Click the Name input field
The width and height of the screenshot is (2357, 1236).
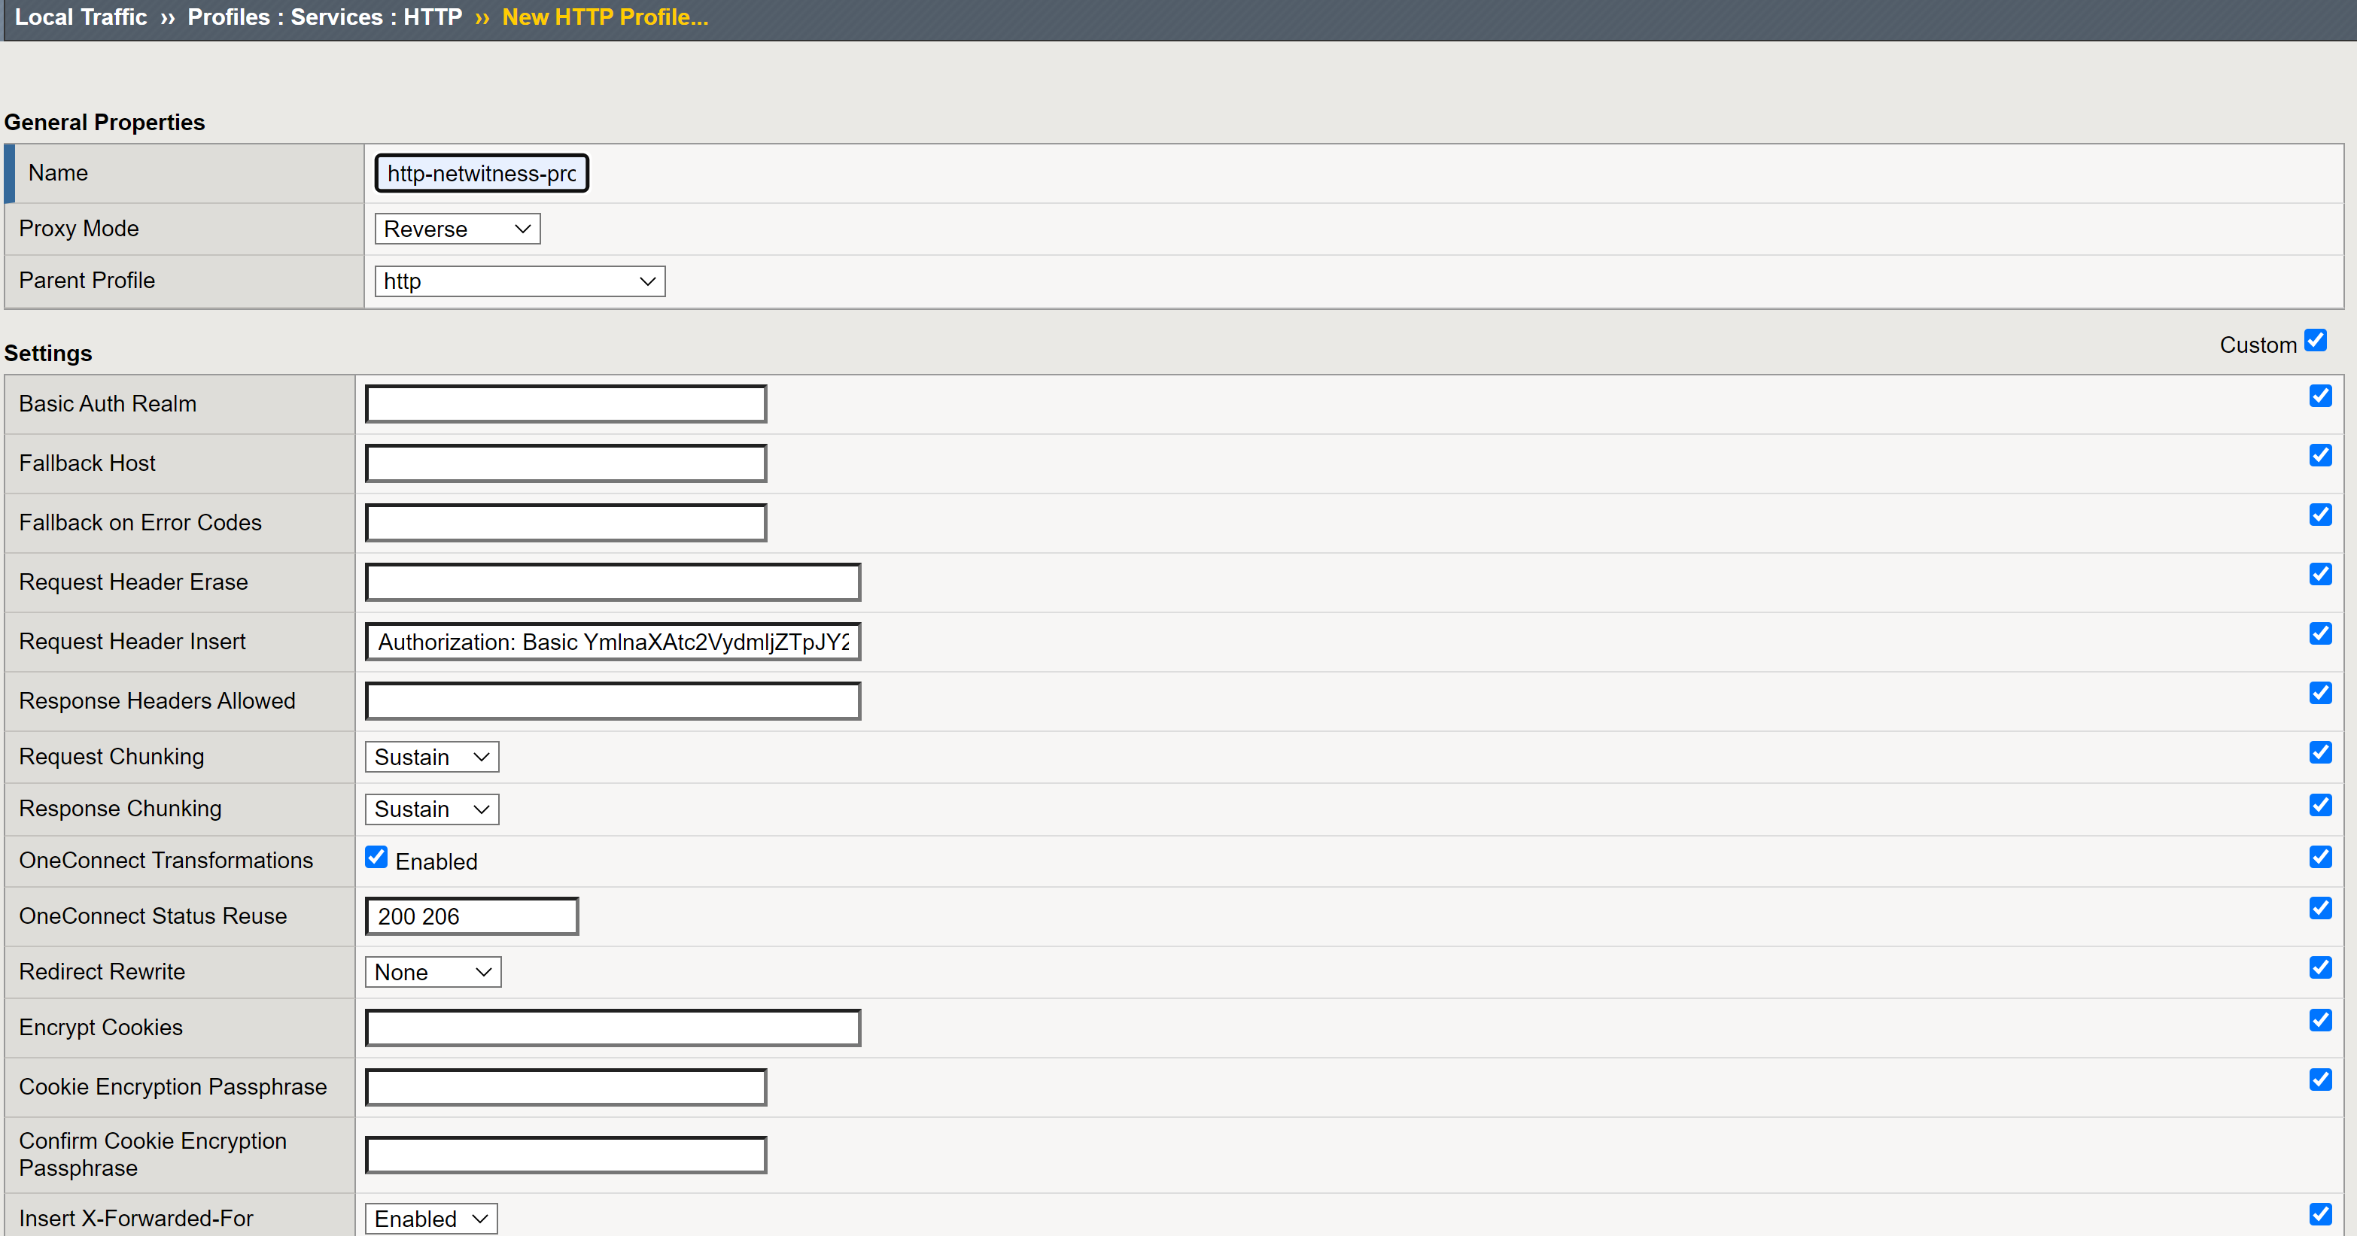click(482, 173)
